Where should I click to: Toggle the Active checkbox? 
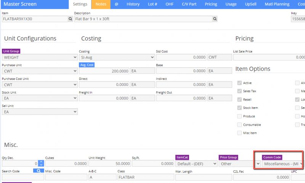coord(239,83)
